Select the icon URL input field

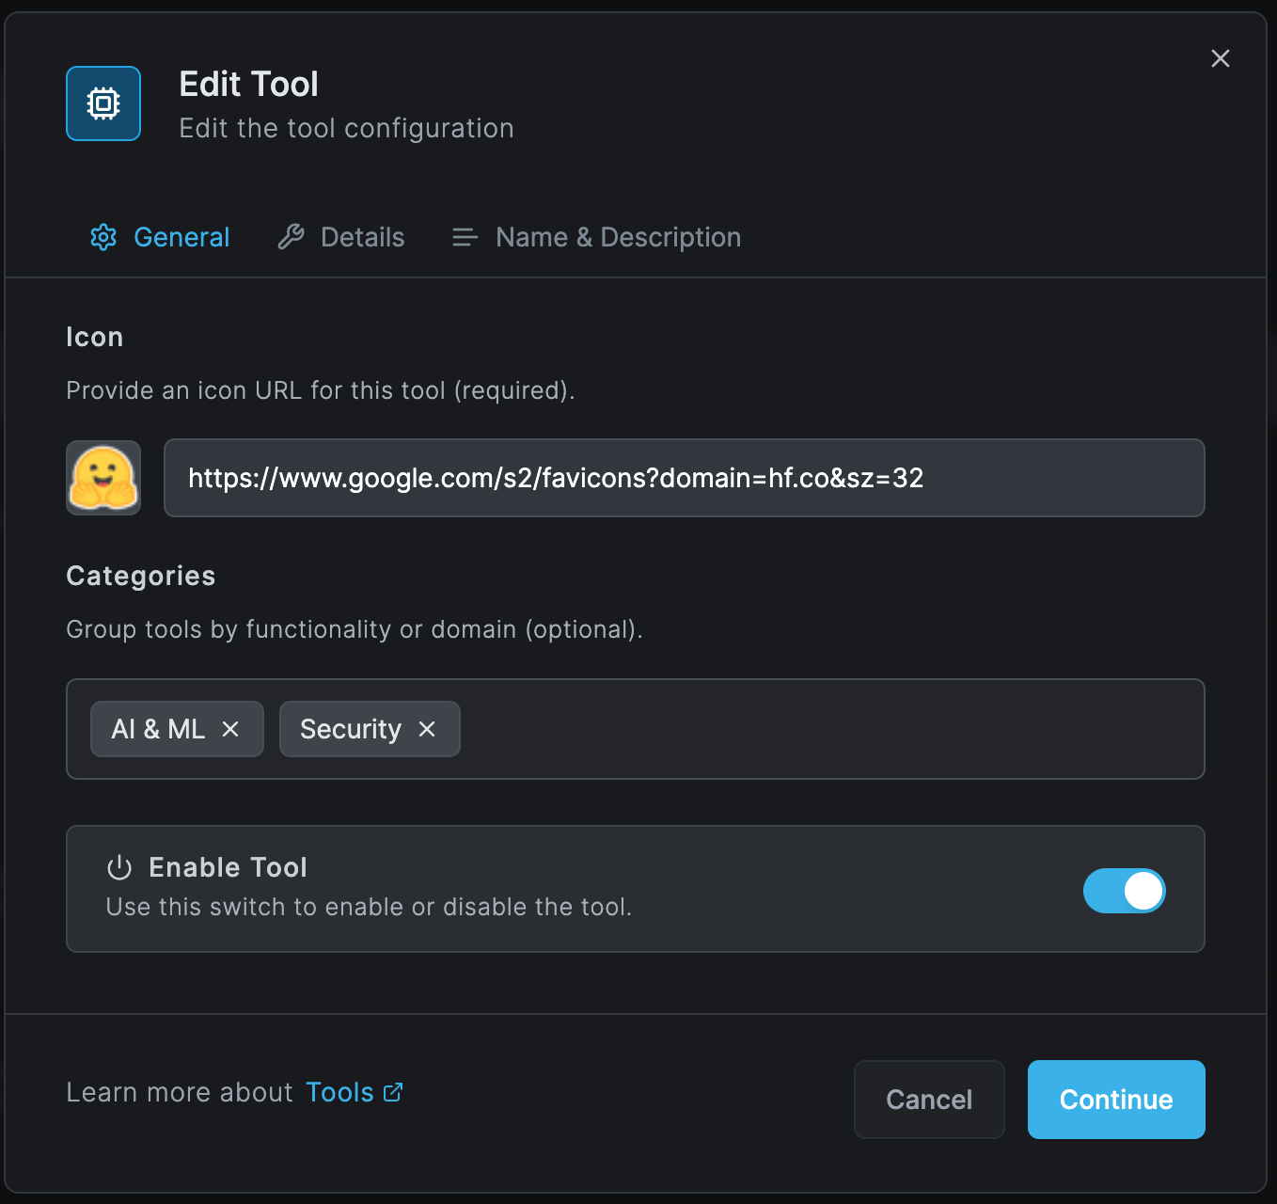(684, 478)
